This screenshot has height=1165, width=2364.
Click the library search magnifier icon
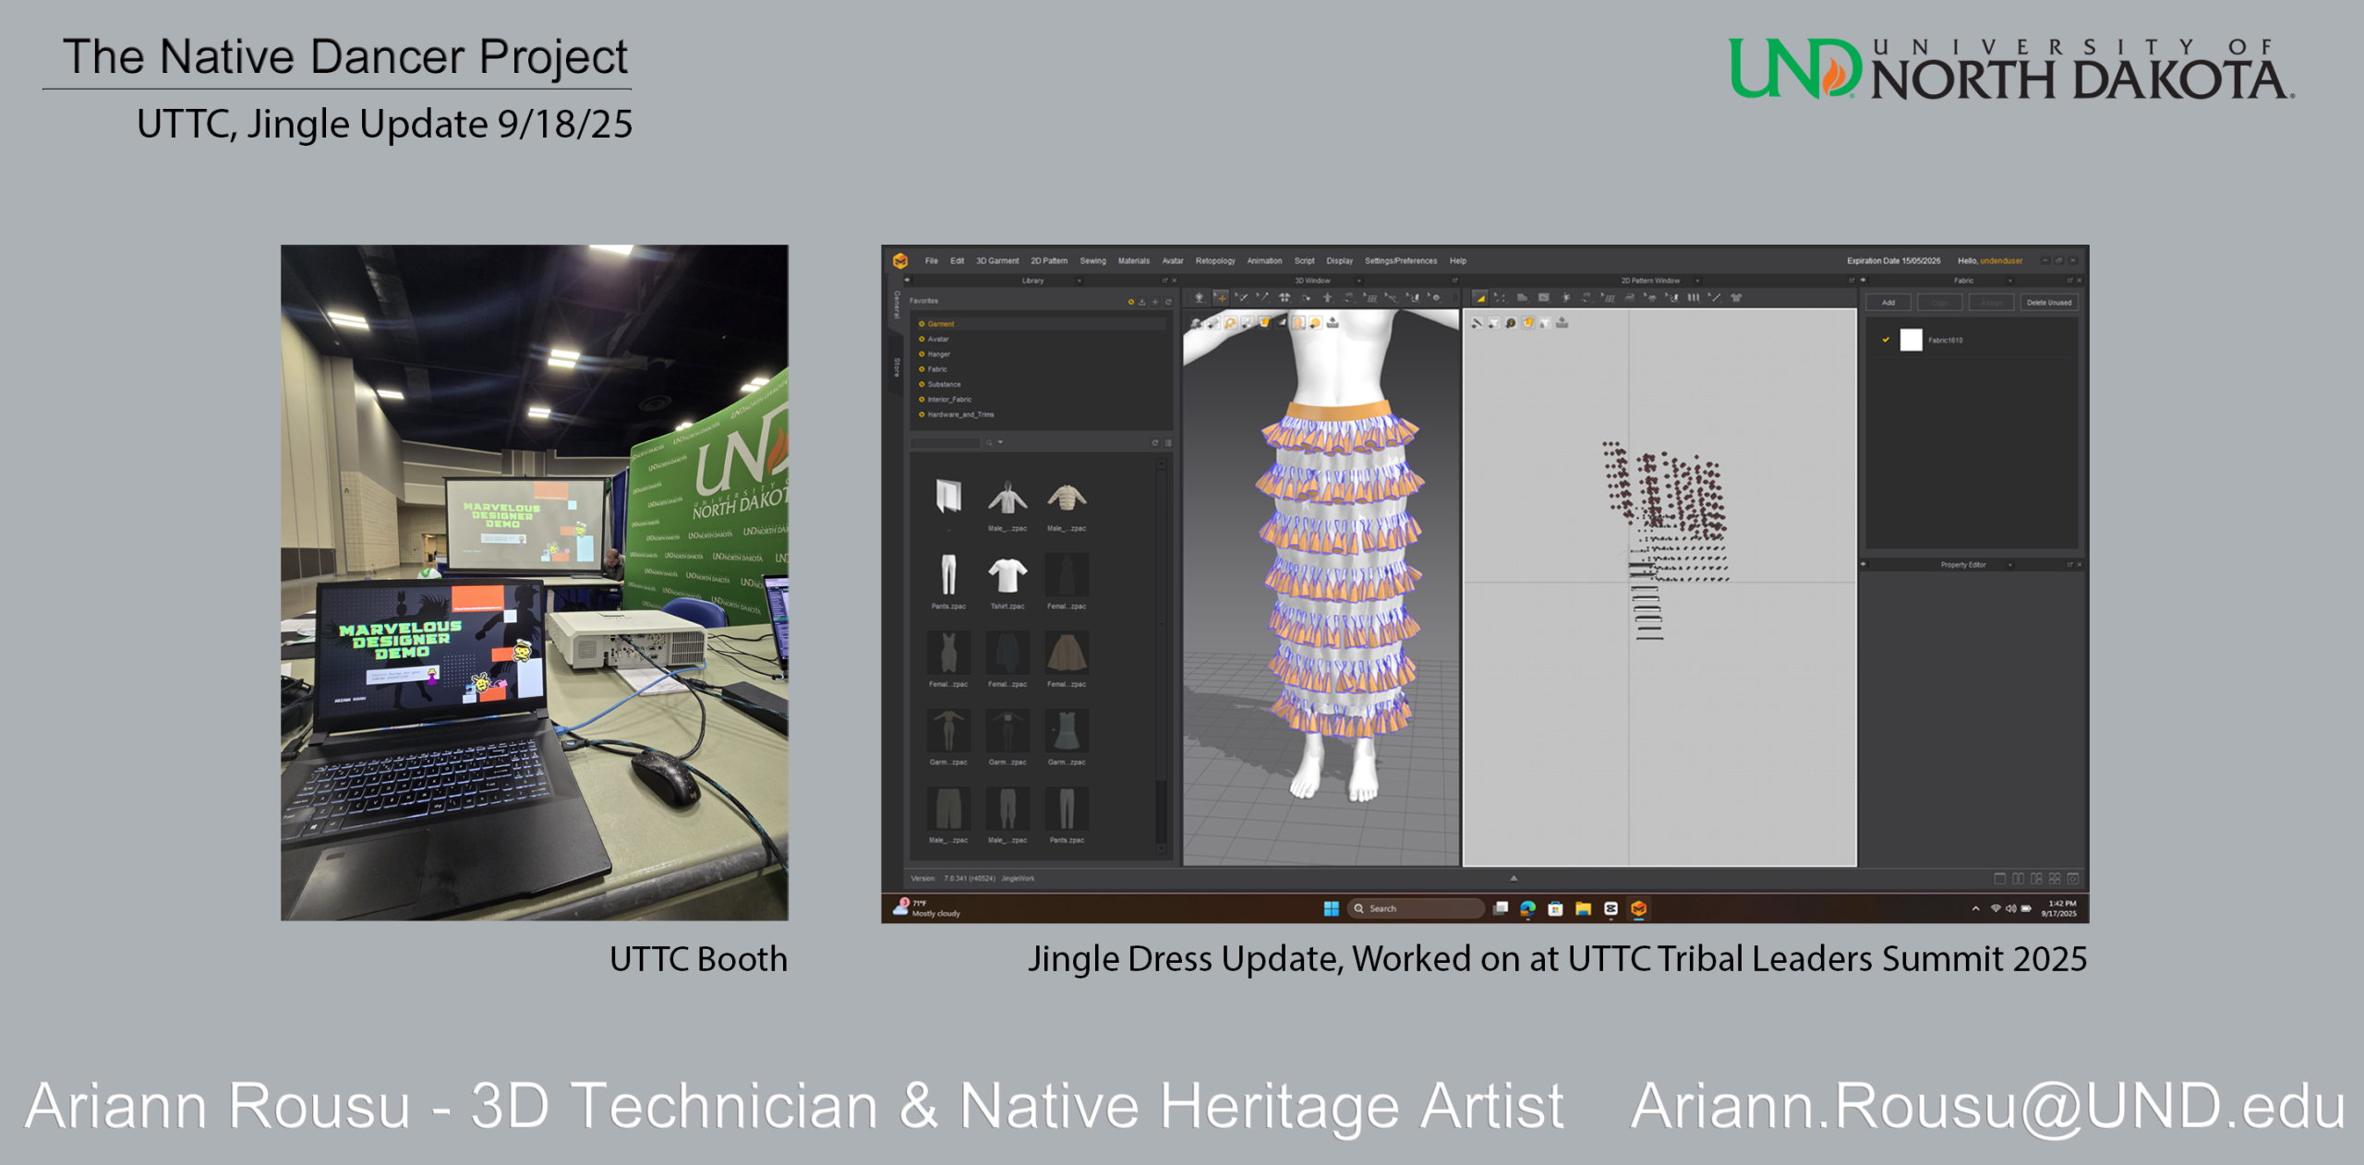pos(989,443)
